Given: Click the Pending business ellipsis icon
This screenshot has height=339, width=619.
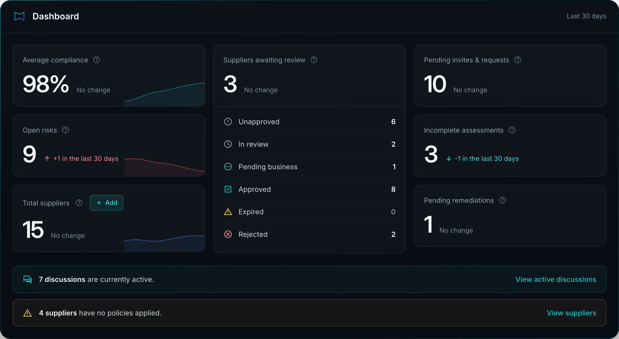Looking at the screenshot, I should [x=228, y=167].
